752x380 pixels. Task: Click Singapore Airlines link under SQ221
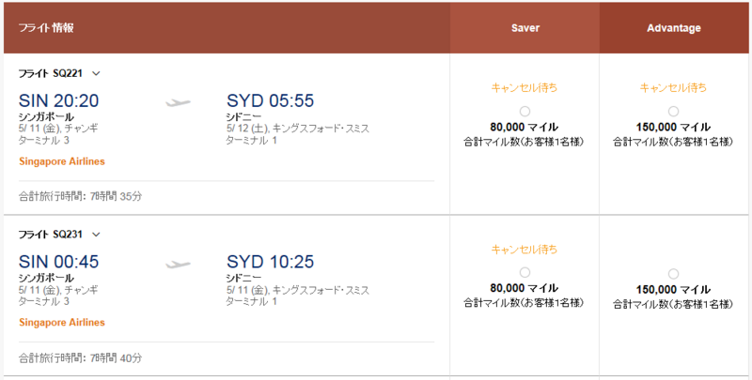tap(62, 161)
